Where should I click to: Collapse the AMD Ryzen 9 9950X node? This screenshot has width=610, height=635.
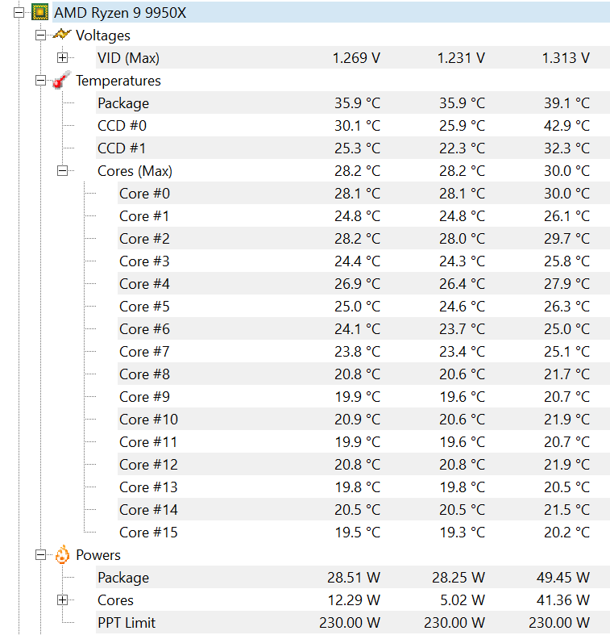[19, 13]
